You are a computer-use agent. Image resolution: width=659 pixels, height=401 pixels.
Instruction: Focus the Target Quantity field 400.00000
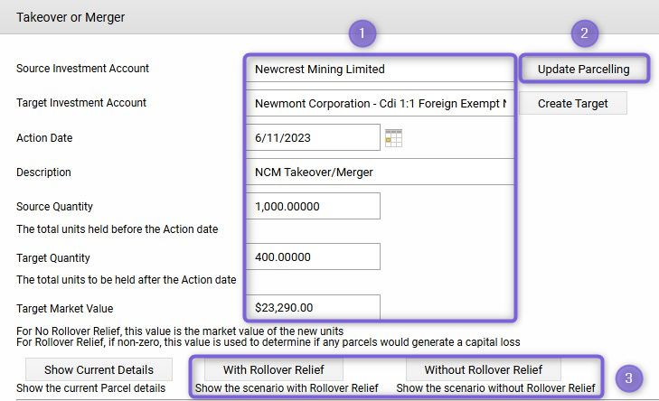click(x=313, y=256)
